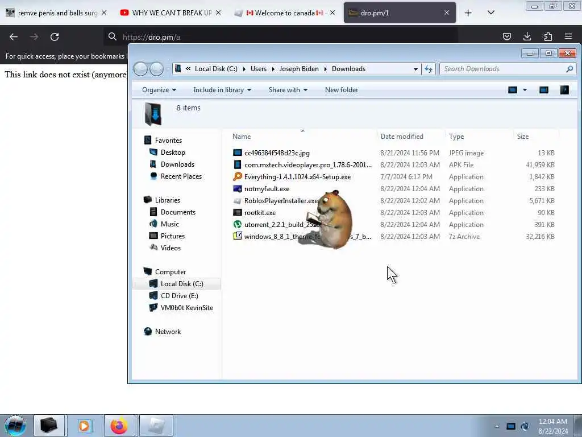The height and width of the screenshot is (437, 582).
Task: Open Pictures library
Action: click(173, 236)
